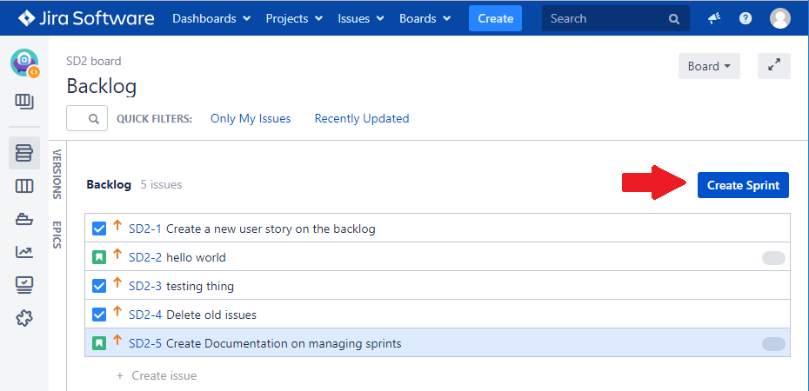Click the user profile avatar
Viewport: 809px width, 391px height.
coord(780,18)
